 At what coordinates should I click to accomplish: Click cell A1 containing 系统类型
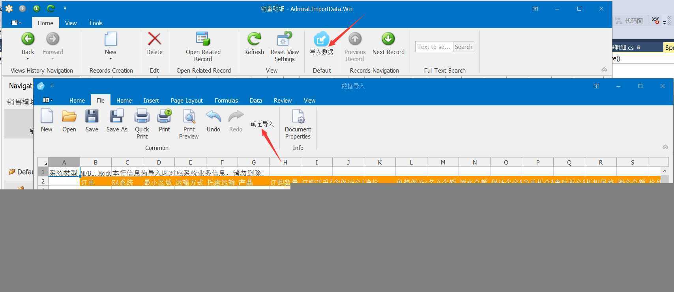pos(64,172)
